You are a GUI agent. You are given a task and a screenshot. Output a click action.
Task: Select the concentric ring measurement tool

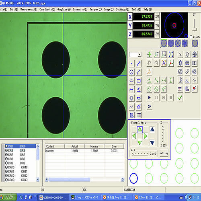[131, 98]
